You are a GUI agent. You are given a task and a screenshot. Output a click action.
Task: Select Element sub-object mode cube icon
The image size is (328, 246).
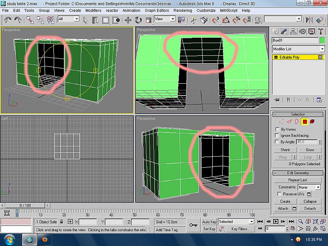tap(312, 121)
